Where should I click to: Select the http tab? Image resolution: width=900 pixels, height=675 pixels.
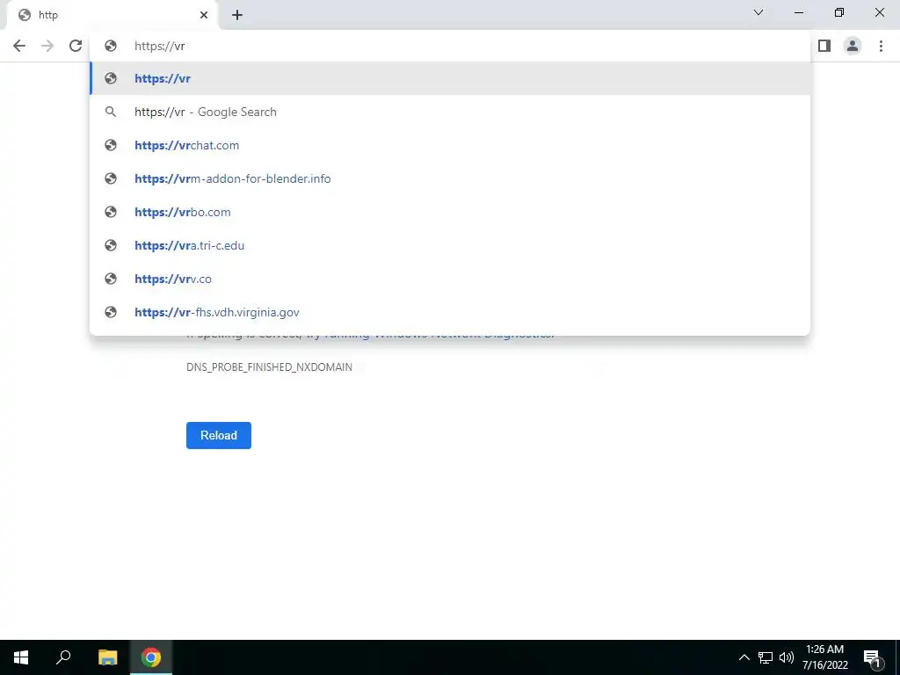pyautogui.click(x=112, y=15)
